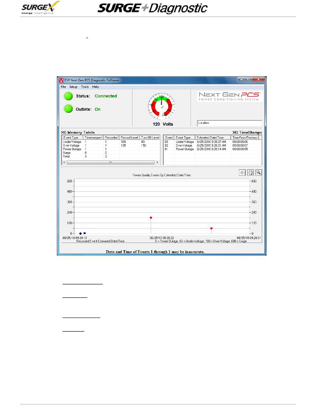Click the red over-voltage marker at 180 on chart
Viewport: 314px width, 420px height.
(x=151, y=218)
